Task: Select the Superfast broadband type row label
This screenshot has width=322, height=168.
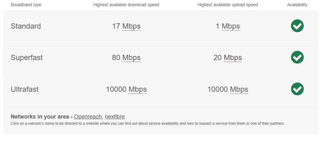Action: pyautogui.click(x=27, y=58)
